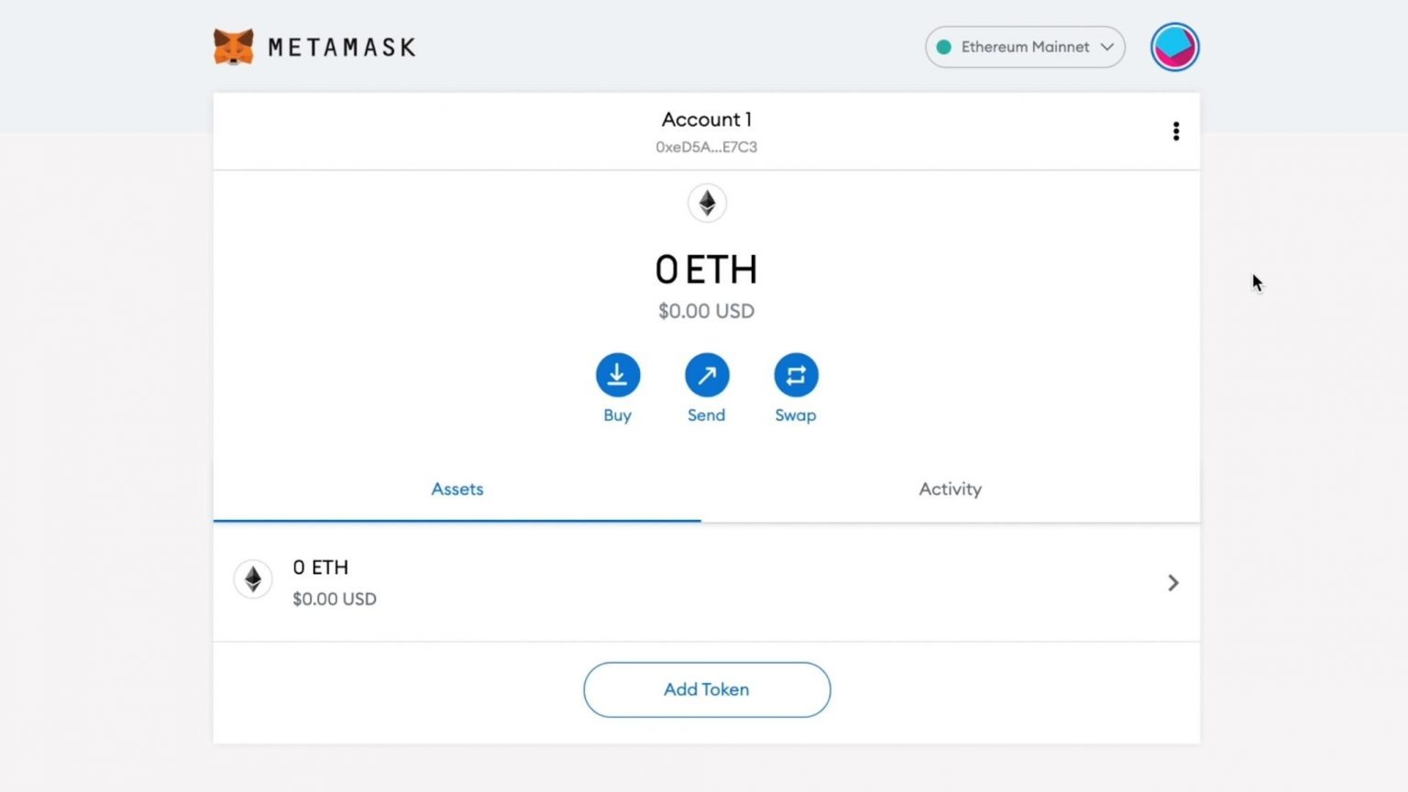Image resolution: width=1408 pixels, height=792 pixels.
Task: Switch to the Activity tab
Action: [x=950, y=489]
